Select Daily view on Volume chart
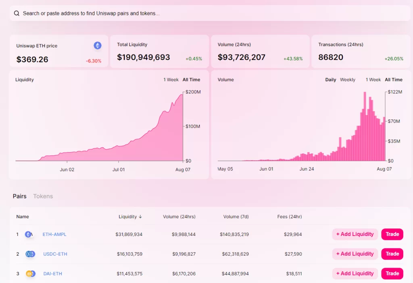Screen dimensions: 413x283 [x=331, y=80]
